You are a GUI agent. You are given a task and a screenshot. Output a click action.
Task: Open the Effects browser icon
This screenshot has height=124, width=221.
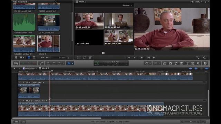165,63
